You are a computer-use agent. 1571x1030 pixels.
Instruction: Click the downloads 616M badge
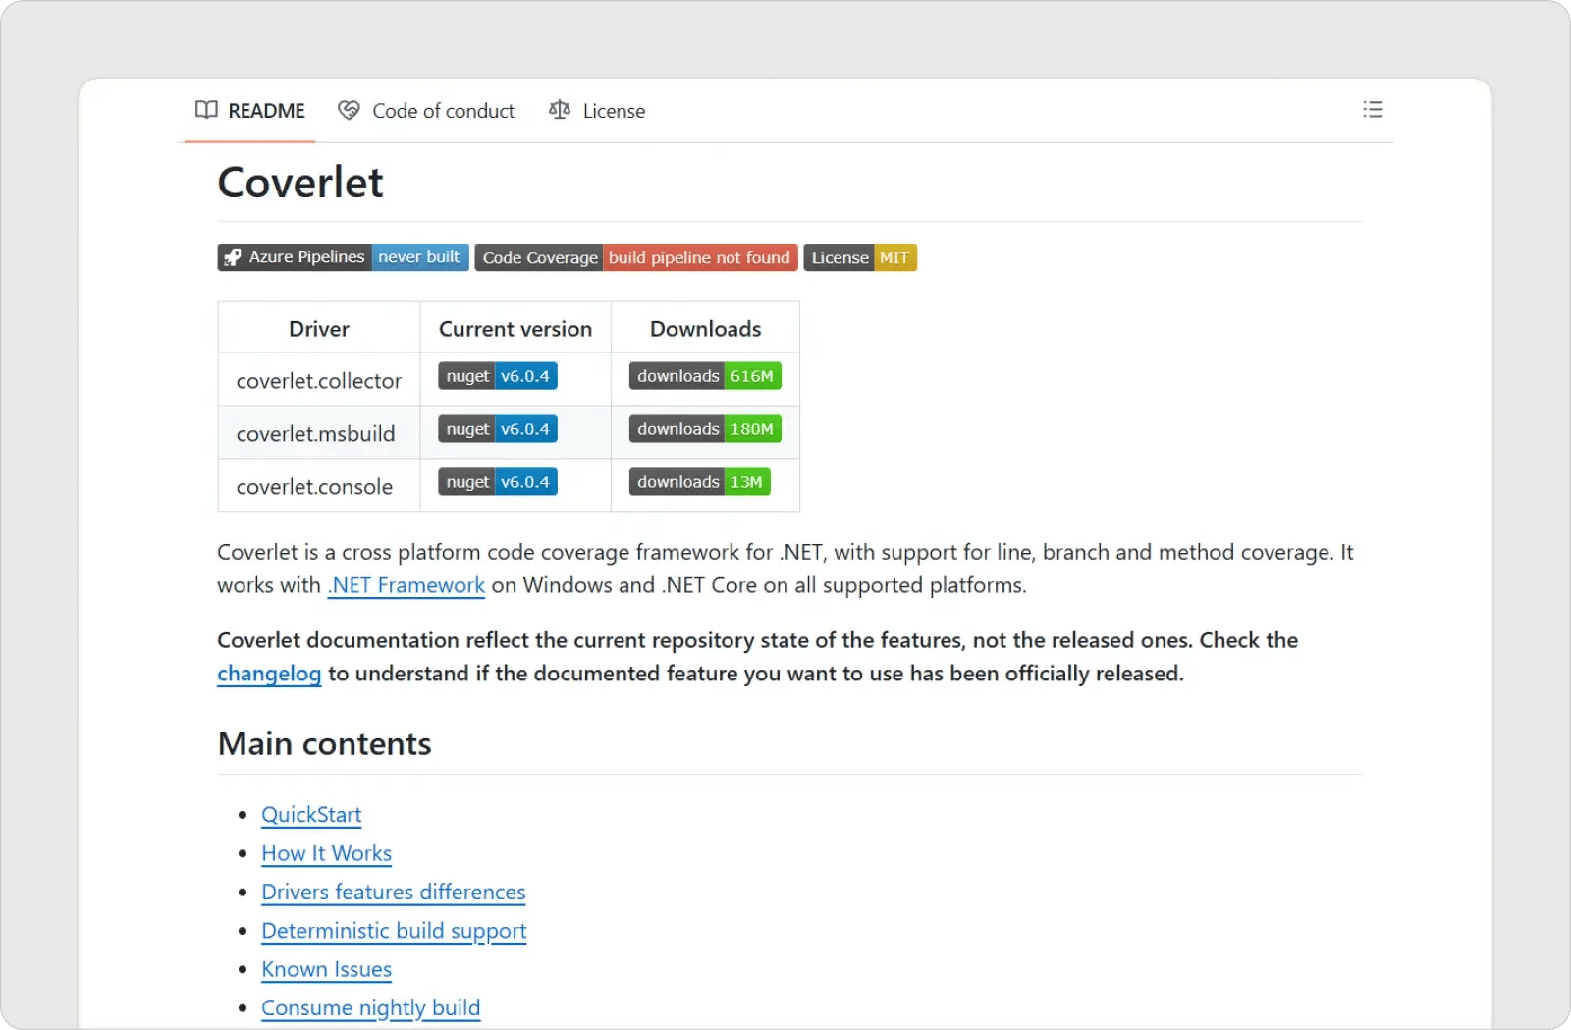704,375
